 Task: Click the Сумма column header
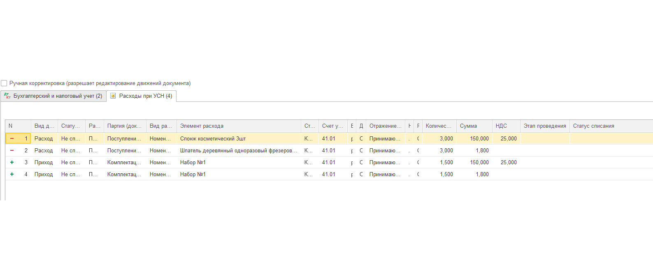pos(474,126)
